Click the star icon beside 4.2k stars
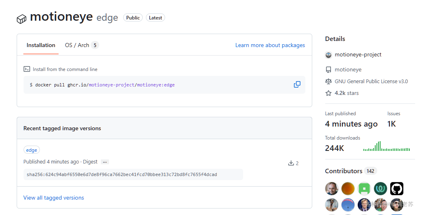Screen dimensions: 422x215 328,93
